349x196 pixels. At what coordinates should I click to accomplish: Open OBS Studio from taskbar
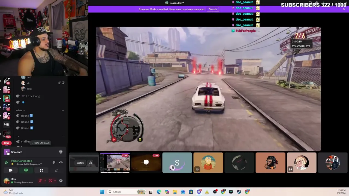215,192
